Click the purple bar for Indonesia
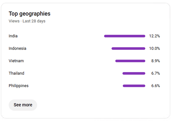 (x=128, y=48)
